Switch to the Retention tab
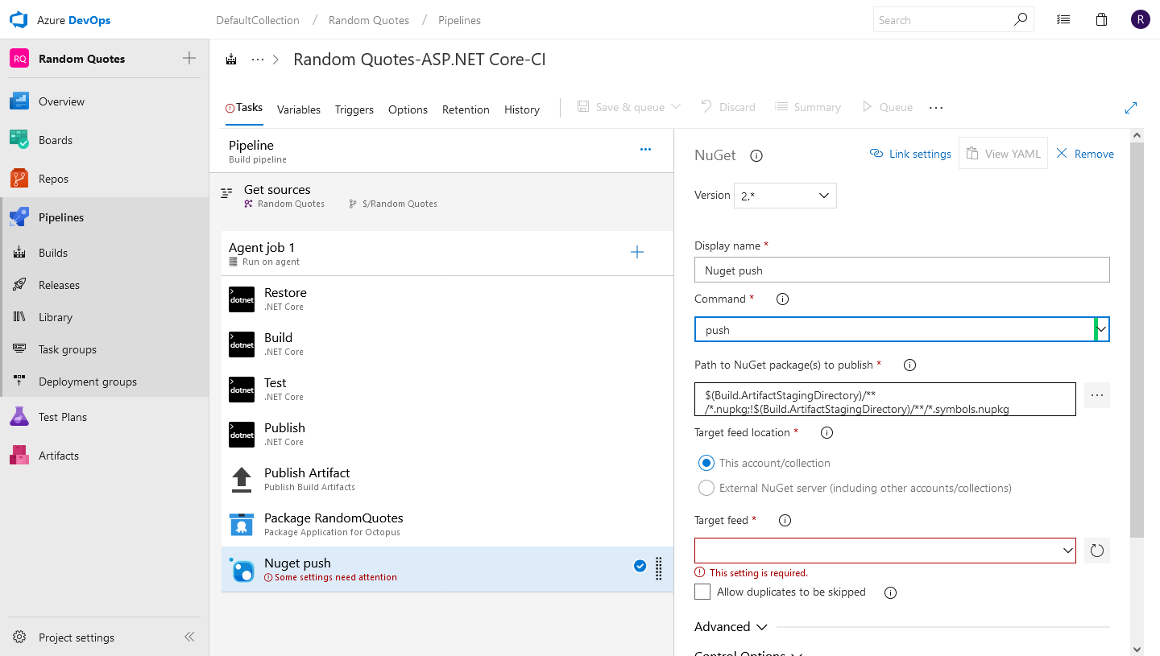Viewport: 1160px width, 656px height. (x=466, y=109)
